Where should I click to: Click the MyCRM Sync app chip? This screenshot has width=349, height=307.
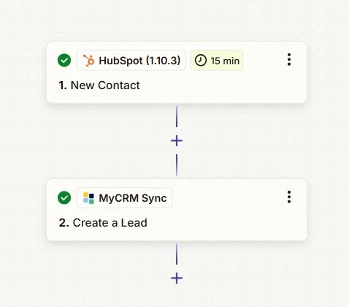(x=124, y=198)
